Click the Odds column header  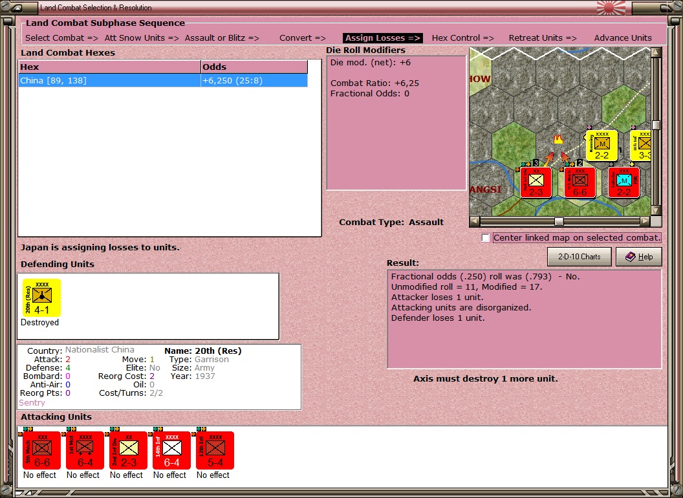coord(254,67)
